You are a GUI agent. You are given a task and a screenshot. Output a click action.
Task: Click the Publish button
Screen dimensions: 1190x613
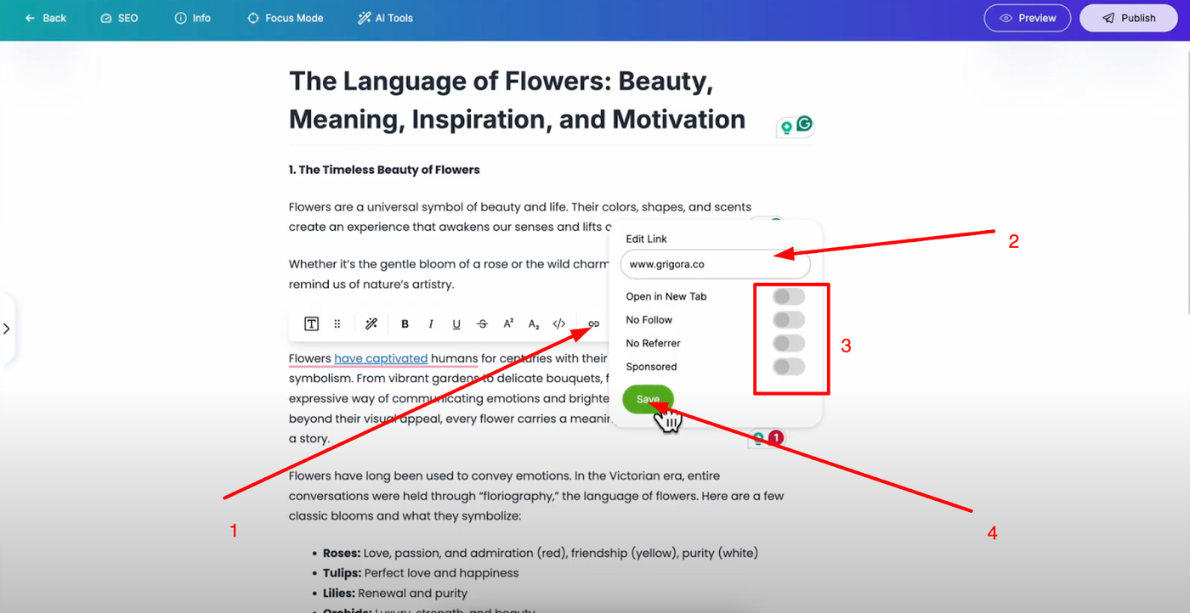pos(1128,18)
